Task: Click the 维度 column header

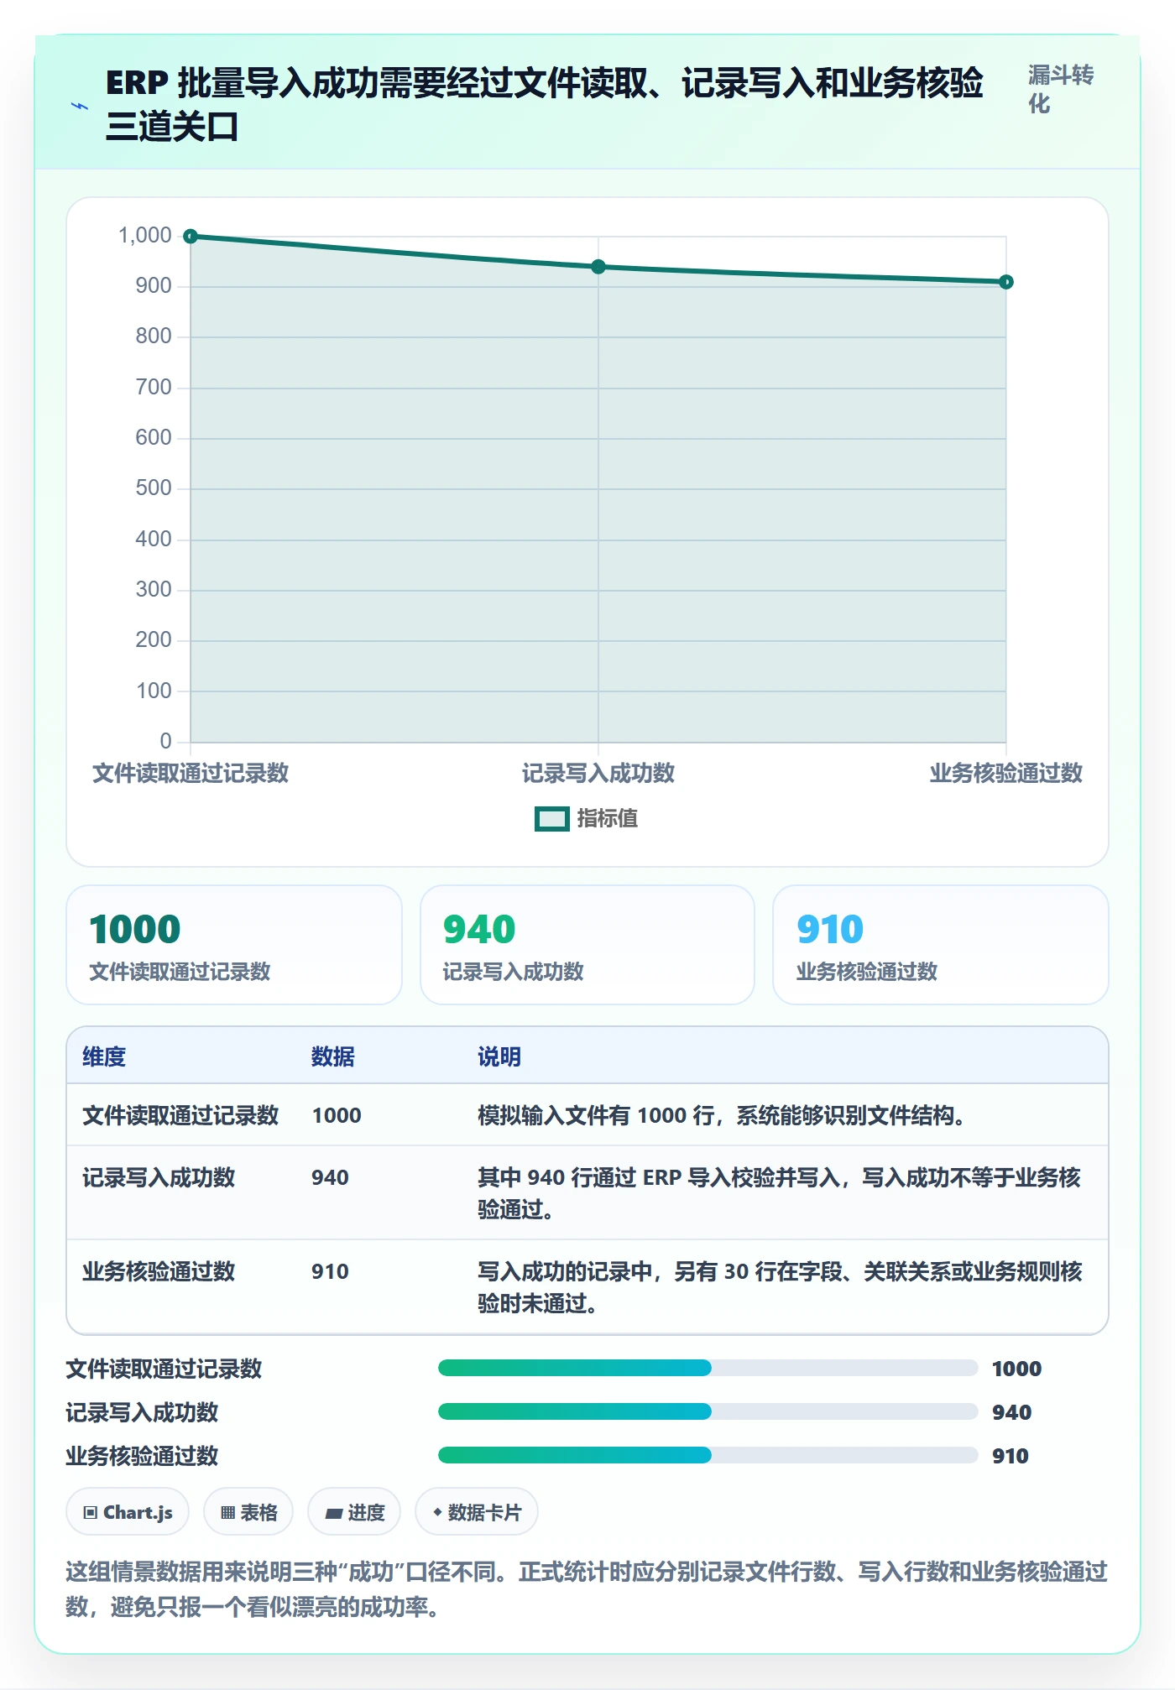Action: [104, 1056]
